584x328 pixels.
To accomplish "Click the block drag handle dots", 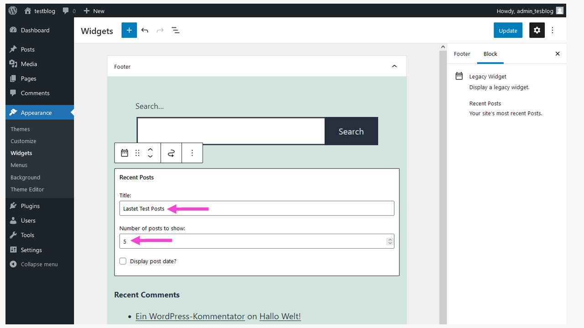I will coord(137,153).
